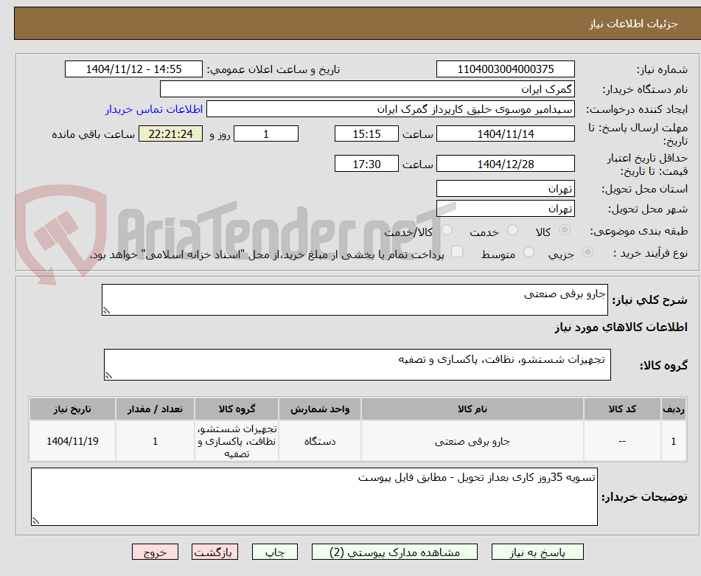
Task: Click the deadline time field 15:15
Action: [366, 133]
